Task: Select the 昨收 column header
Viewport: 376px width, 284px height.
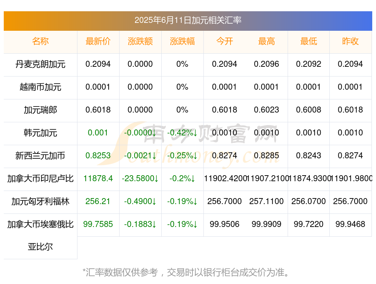Action: (x=350, y=41)
